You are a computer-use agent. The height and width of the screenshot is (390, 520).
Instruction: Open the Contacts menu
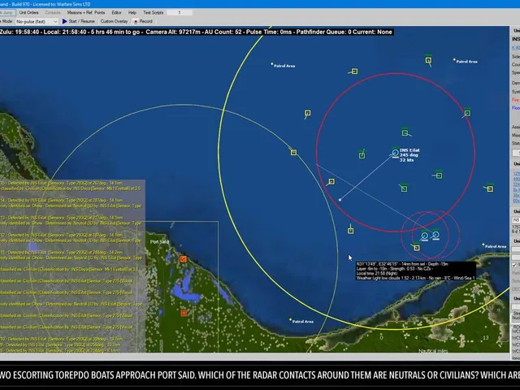click(53, 13)
